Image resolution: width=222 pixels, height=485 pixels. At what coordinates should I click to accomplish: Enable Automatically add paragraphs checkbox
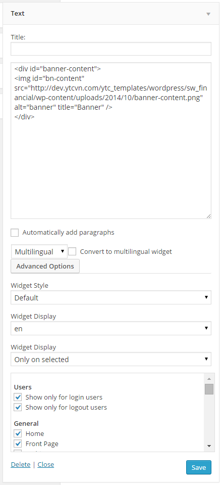pos(15,233)
